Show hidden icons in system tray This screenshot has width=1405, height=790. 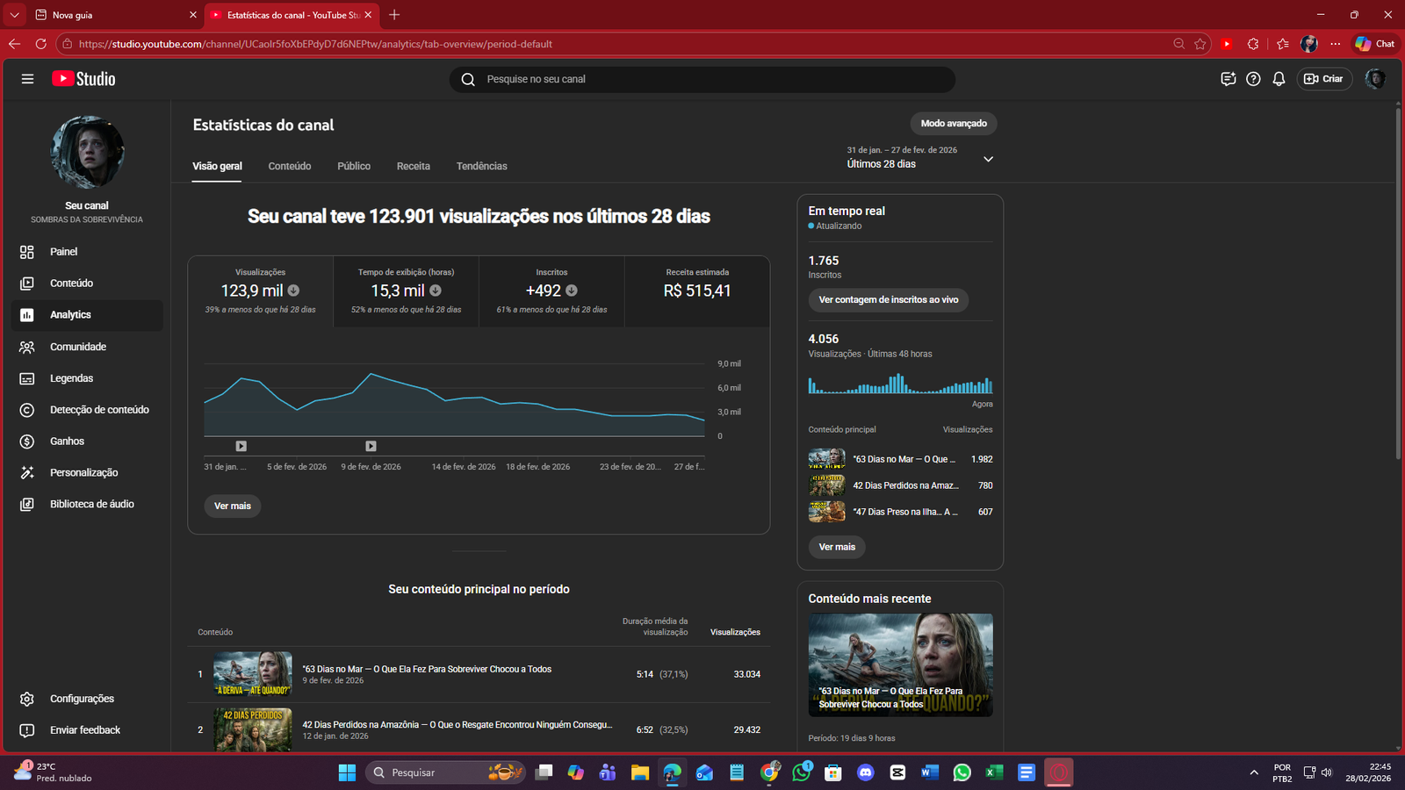point(1253,772)
